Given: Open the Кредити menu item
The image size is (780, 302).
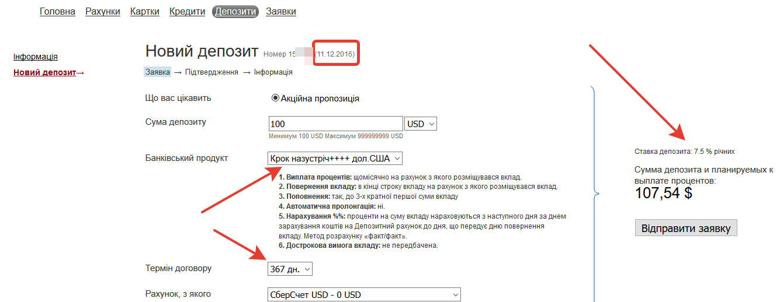Looking at the screenshot, I should tap(187, 12).
